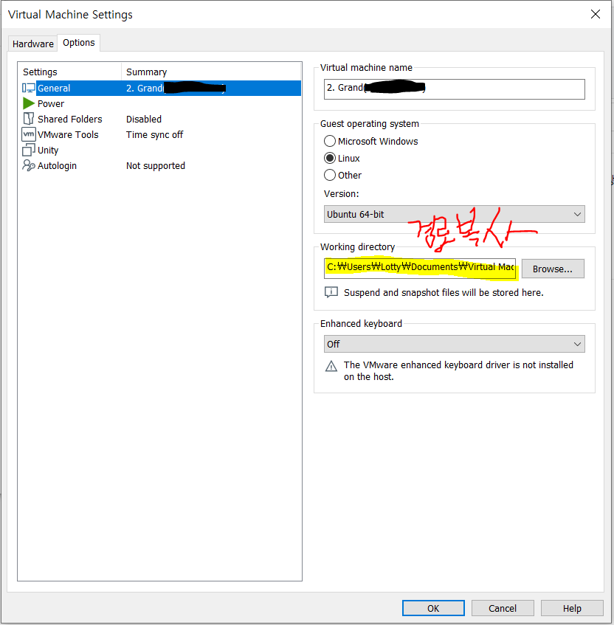The height and width of the screenshot is (625, 614).
Task: Close the Virtual Machine Settings dialog
Action: pos(596,14)
